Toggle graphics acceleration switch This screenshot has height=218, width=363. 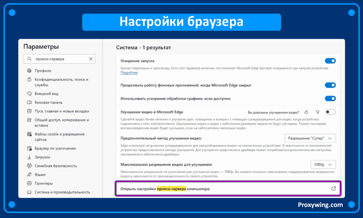click(330, 99)
